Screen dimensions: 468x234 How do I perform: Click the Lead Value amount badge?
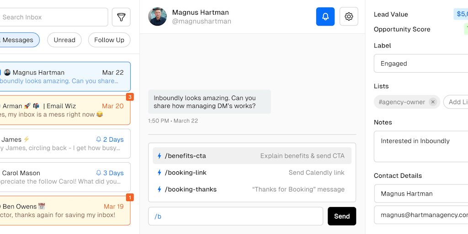461,14
